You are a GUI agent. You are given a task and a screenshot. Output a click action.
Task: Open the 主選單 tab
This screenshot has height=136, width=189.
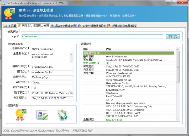coord(10,26)
